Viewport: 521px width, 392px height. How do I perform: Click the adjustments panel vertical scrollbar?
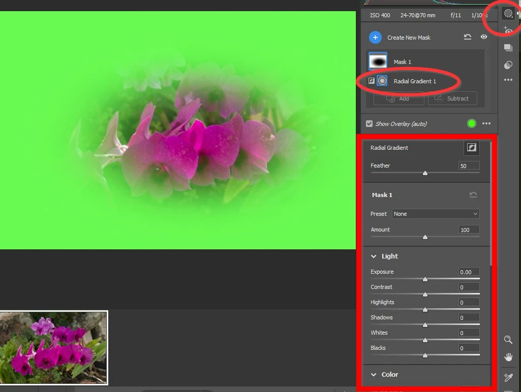(x=491, y=204)
